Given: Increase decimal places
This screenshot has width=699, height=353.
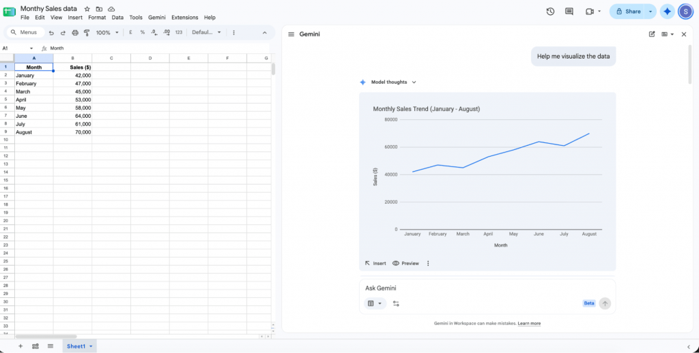Looking at the screenshot, I should [167, 33].
